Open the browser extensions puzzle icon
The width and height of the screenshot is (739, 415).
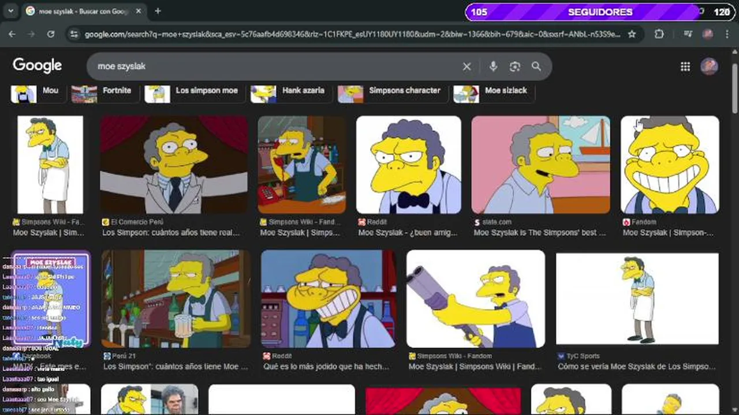[x=659, y=35]
